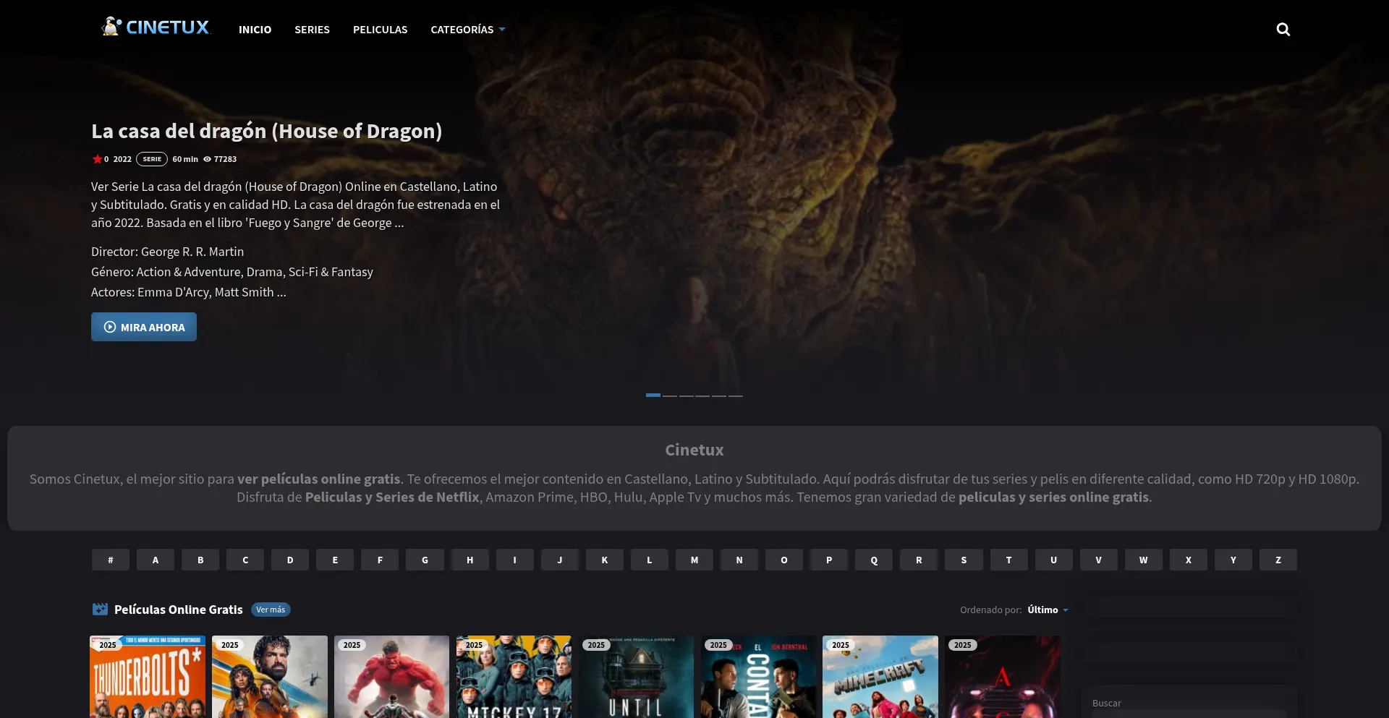Click the eye views icon
1389x718 pixels.
[207, 159]
